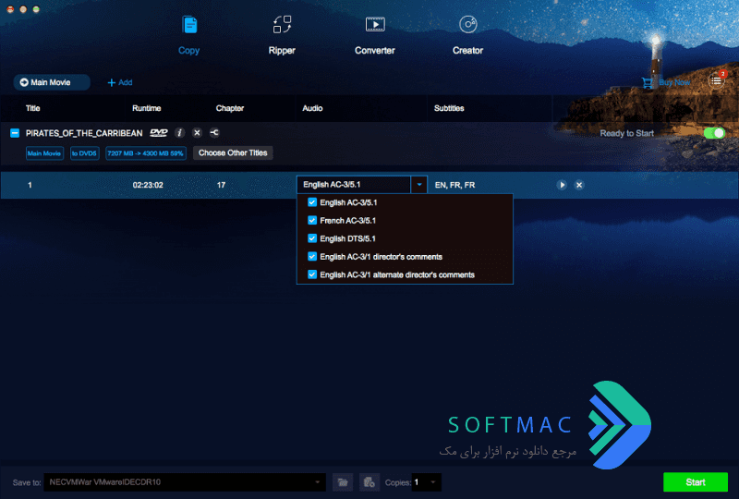Open the Buy Now link
The width and height of the screenshot is (739, 499).
(666, 82)
